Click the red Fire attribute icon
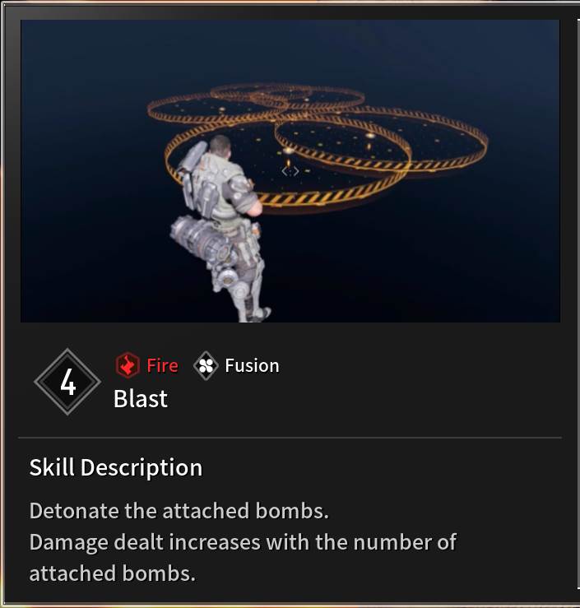The image size is (580, 608). click(128, 365)
